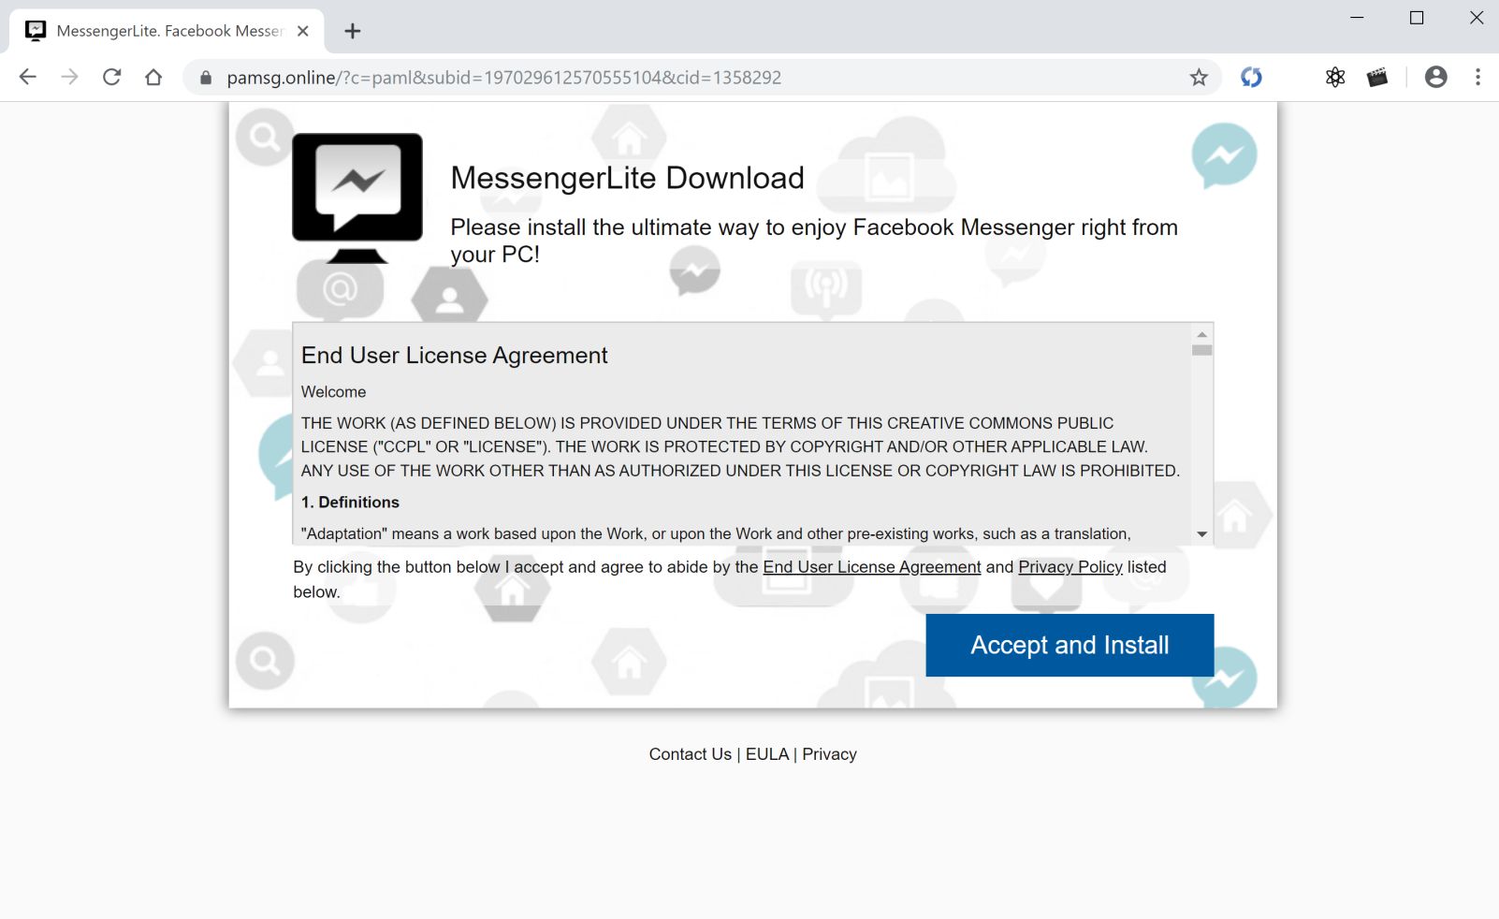This screenshot has width=1499, height=919.
Task: Open a new browser tab
Action: [352, 30]
